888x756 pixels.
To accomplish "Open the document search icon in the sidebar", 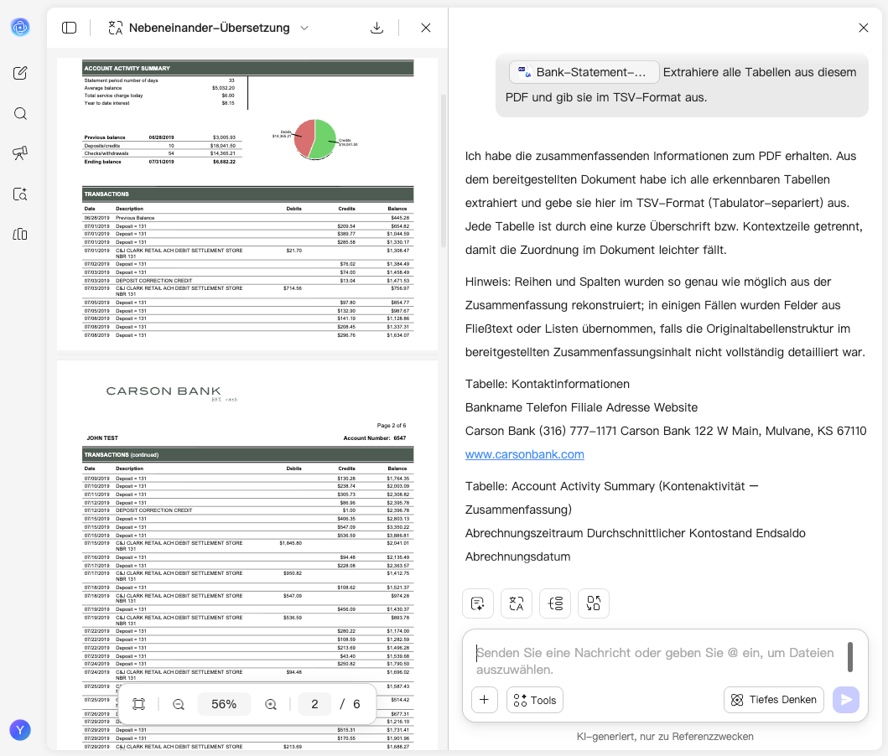I will pyautogui.click(x=20, y=194).
